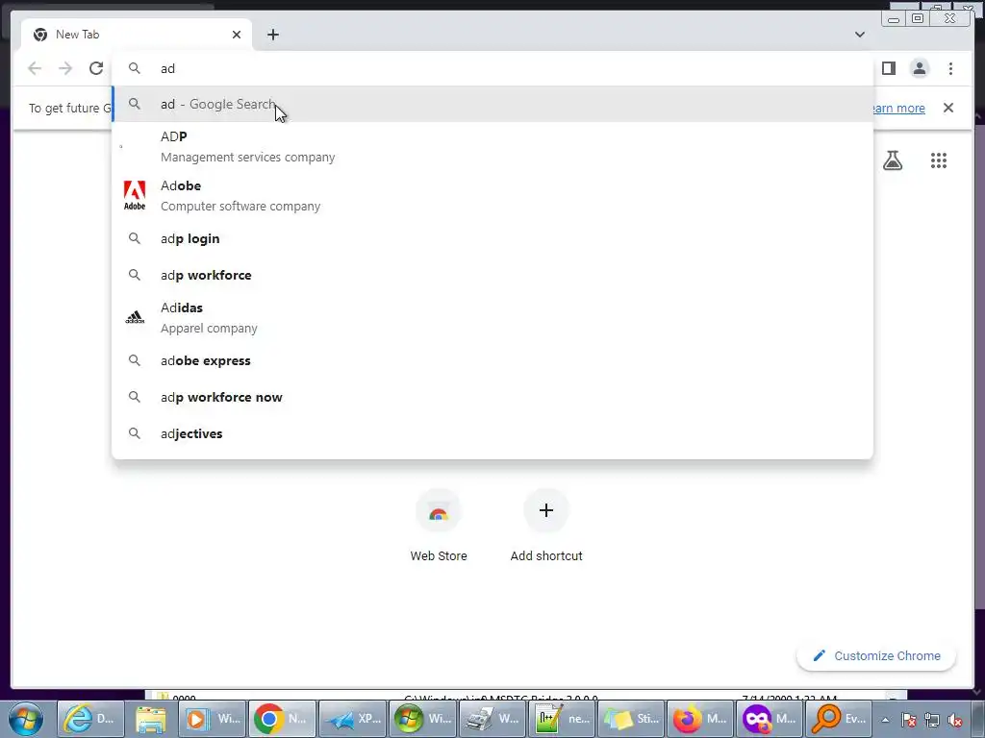Select the 'adjectives' suggestion

click(x=492, y=433)
